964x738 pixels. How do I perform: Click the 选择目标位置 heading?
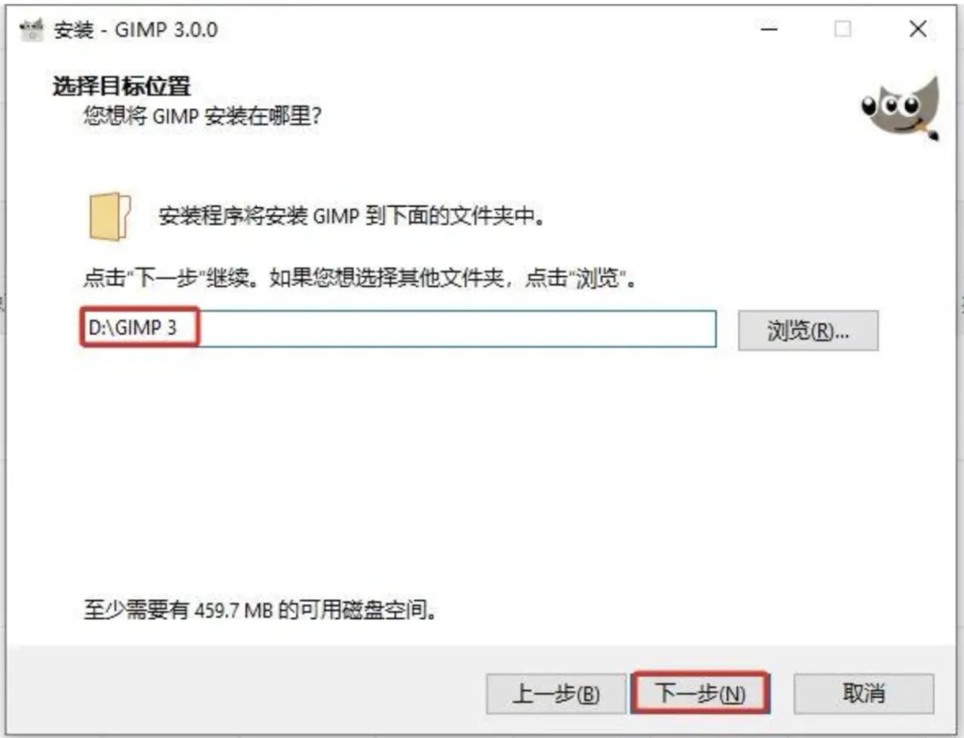121,86
